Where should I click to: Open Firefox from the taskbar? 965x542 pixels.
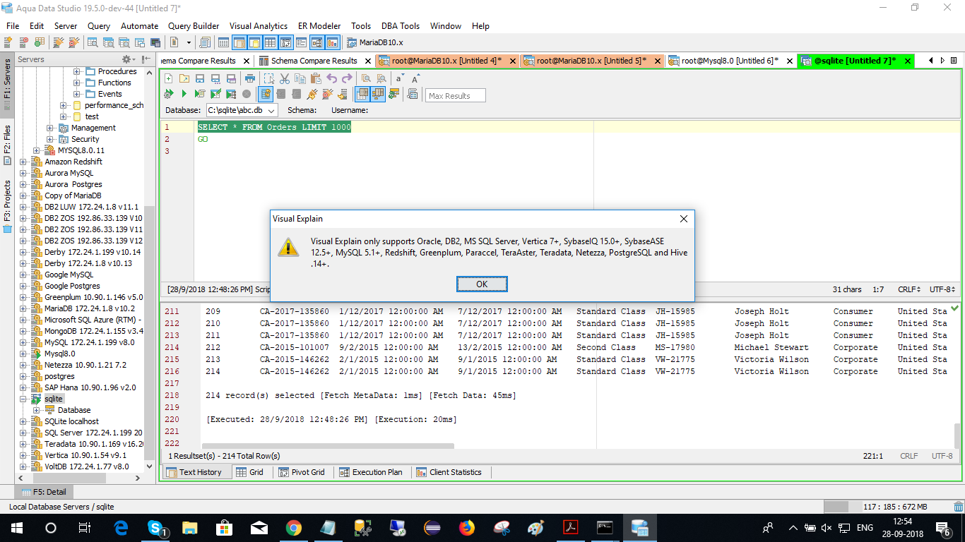(467, 528)
